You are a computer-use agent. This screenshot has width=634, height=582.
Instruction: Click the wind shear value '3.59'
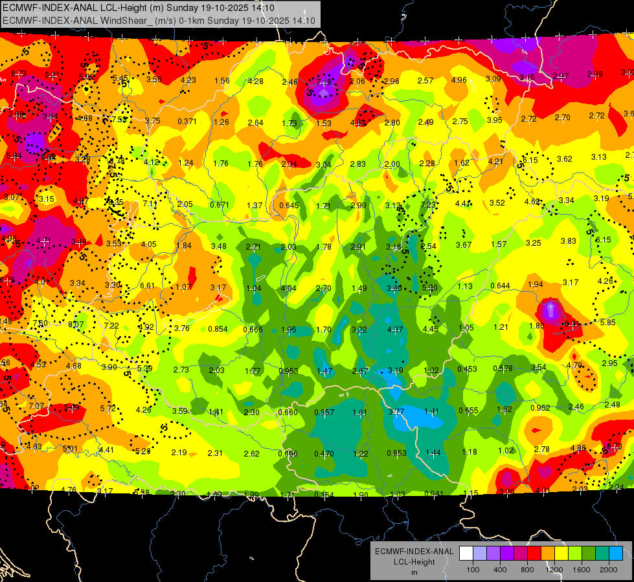[x=180, y=411]
